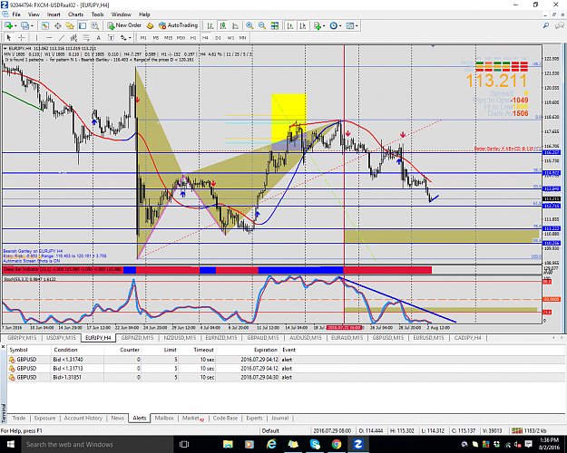This screenshot has width=567, height=453.
Task: Select the crosshair tool
Action: click(22, 37)
